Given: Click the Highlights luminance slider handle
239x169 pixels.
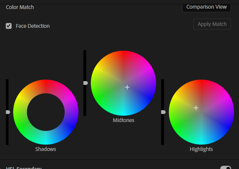Looking at the screenshot, I should 163,112.
